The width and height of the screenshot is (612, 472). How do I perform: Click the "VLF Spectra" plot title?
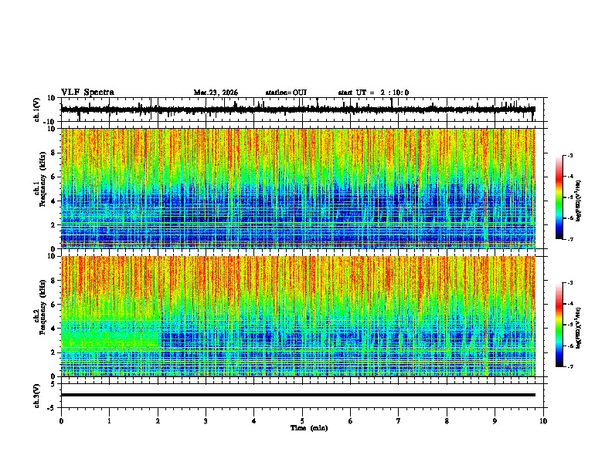tap(87, 93)
